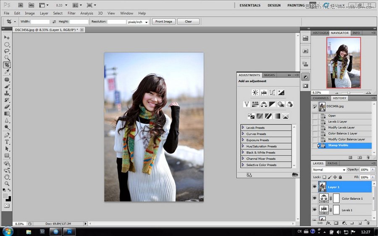Swap crop width and height values
Screen dimensions: 378x236
pyautogui.click(x=54, y=22)
